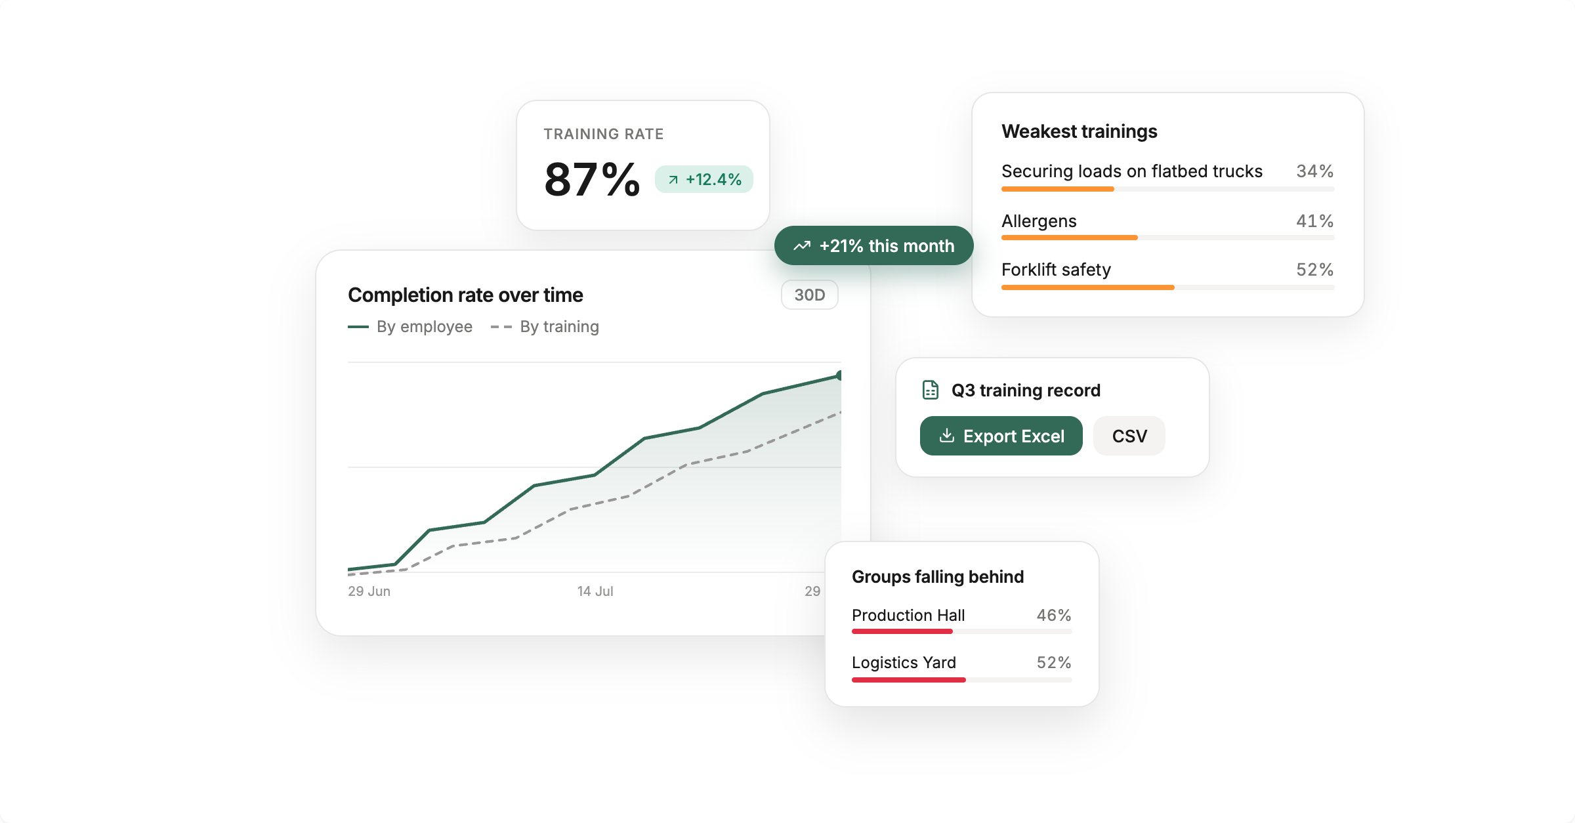Click the Q3 training record document icon
This screenshot has width=1575, height=823.
pyautogui.click(x=930, y=390)
